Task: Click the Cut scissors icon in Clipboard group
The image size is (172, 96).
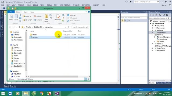Action: 20,15
